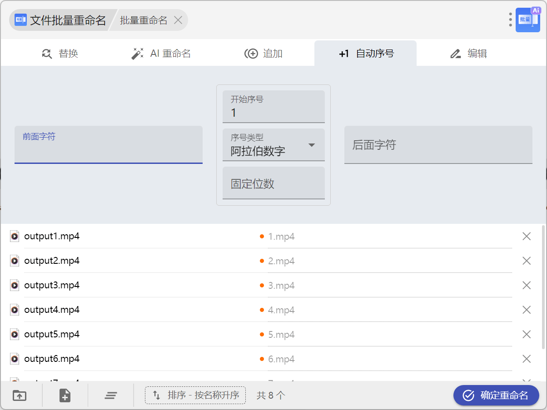The image size is (547, 410).
Task: Click the 确定重命名 button
Action: click(496, 395)
